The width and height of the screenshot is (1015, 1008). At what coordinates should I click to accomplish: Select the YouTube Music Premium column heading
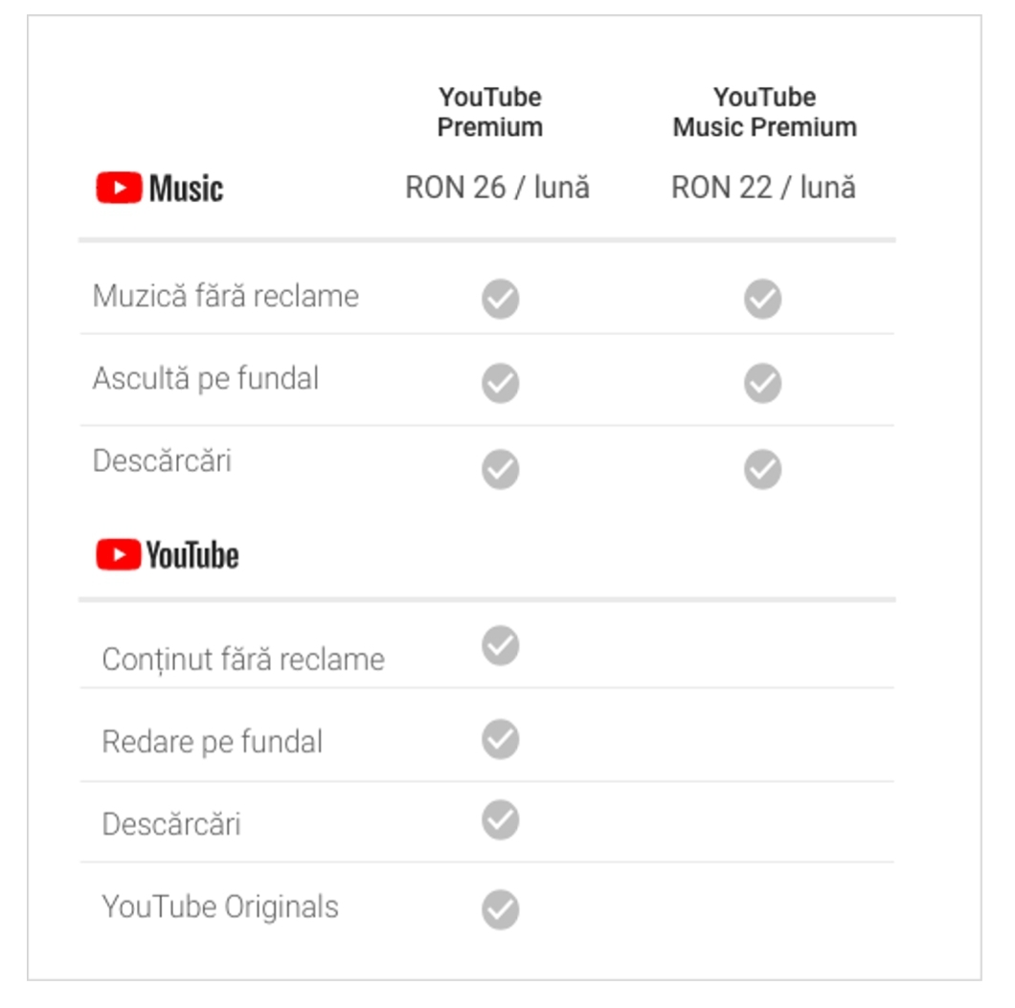click(x=764, y=112)
